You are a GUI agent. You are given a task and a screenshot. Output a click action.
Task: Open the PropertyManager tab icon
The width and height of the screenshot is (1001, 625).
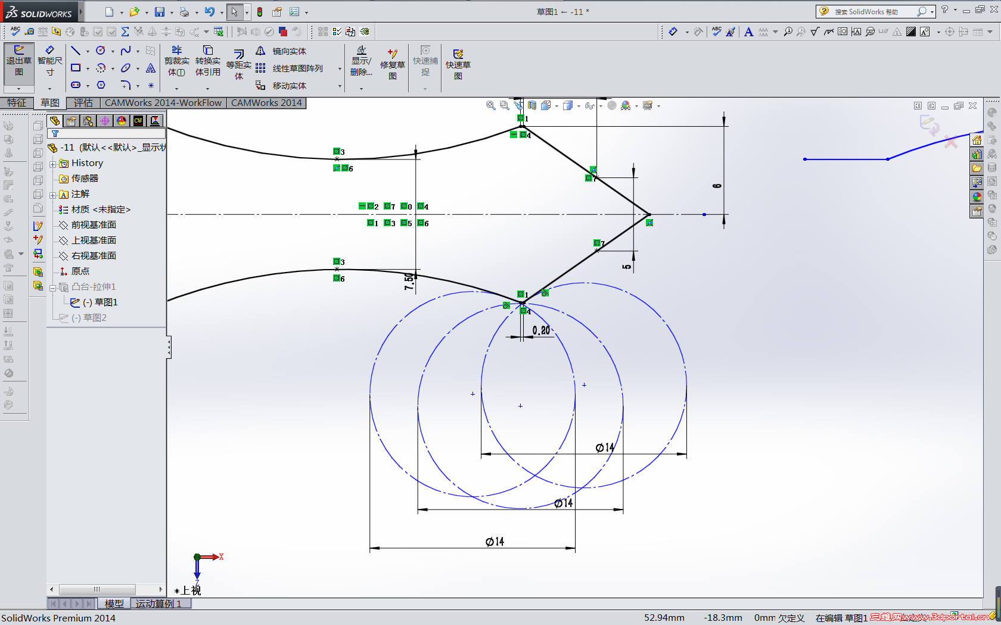[x=71, y=121]
